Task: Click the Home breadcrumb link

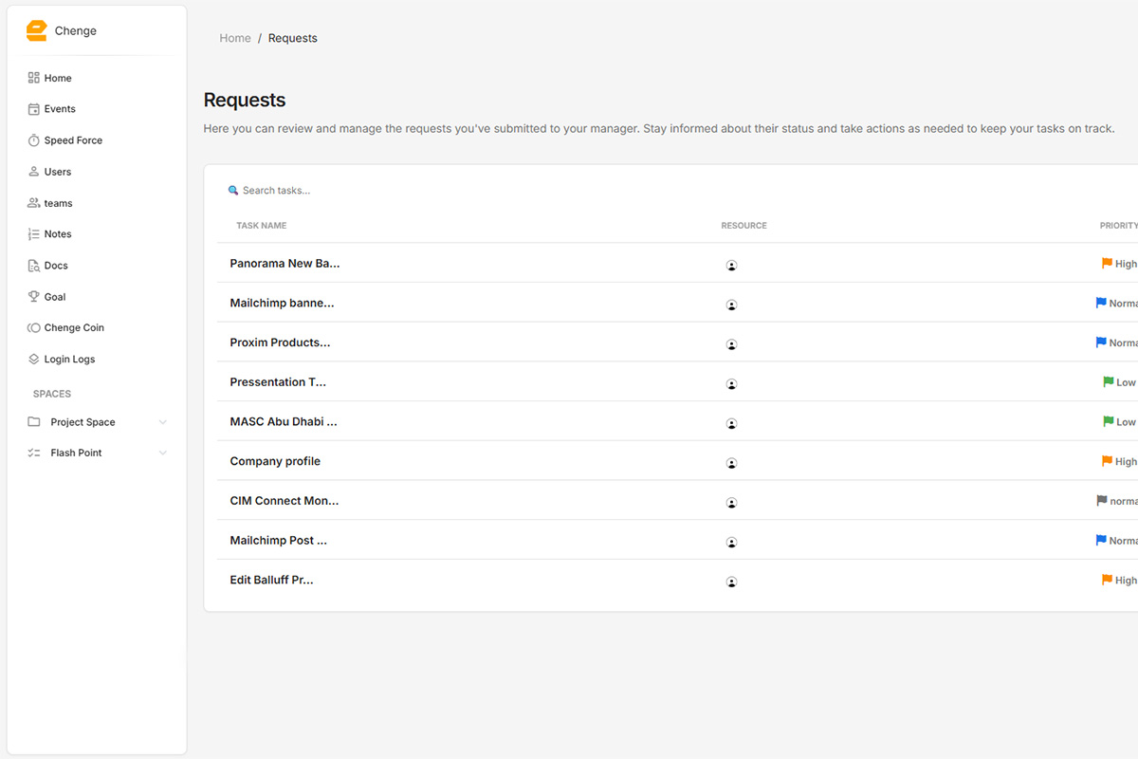Action: (235, 38)
